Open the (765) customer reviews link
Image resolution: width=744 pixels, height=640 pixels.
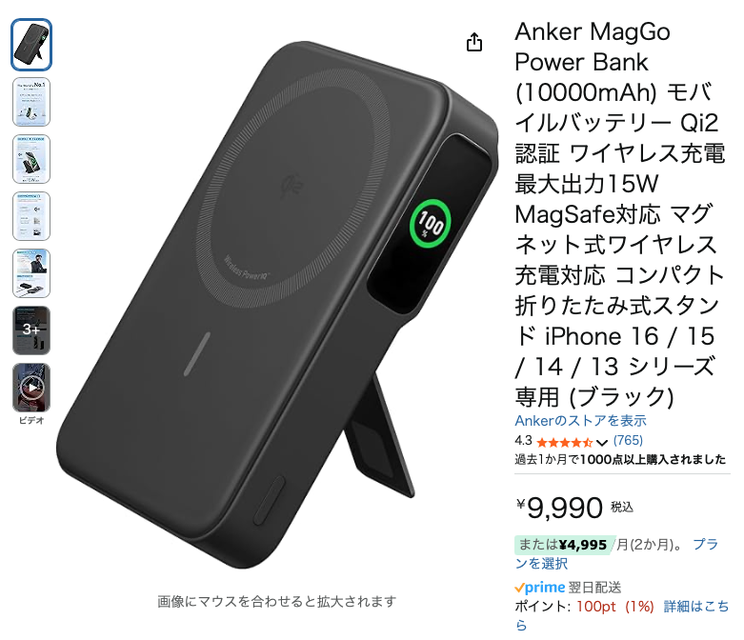628,441
